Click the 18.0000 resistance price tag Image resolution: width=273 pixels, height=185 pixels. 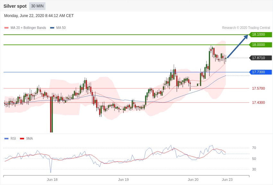[x=260, y=45]
